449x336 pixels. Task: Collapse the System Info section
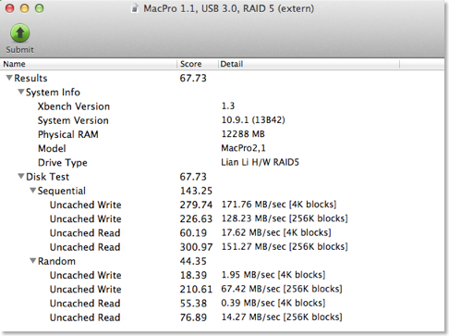21,92
